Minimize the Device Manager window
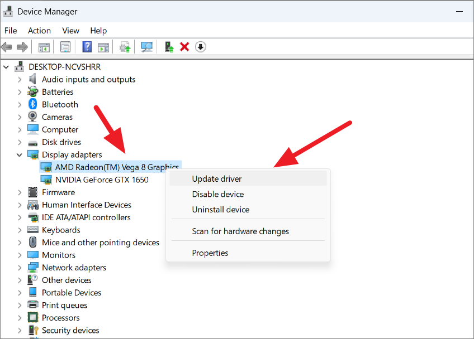Viewport: 474px width, 339px height. [x=459, y=12]
